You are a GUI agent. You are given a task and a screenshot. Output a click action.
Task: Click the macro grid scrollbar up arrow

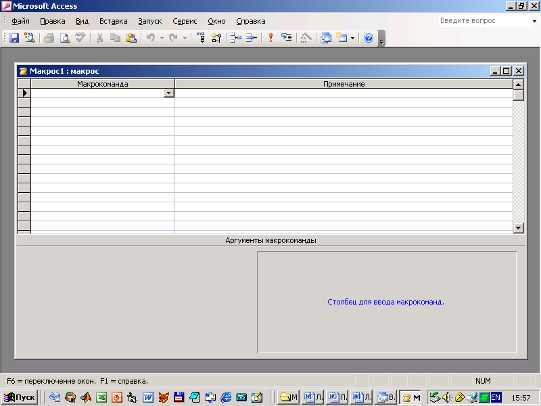tap(518, 84)
